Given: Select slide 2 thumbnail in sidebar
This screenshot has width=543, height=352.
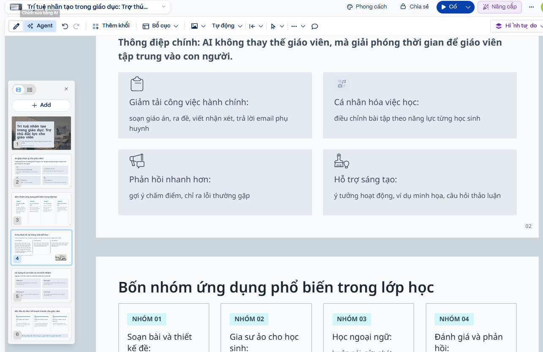Looking at the screenshot, I should (x=41, y=171).
